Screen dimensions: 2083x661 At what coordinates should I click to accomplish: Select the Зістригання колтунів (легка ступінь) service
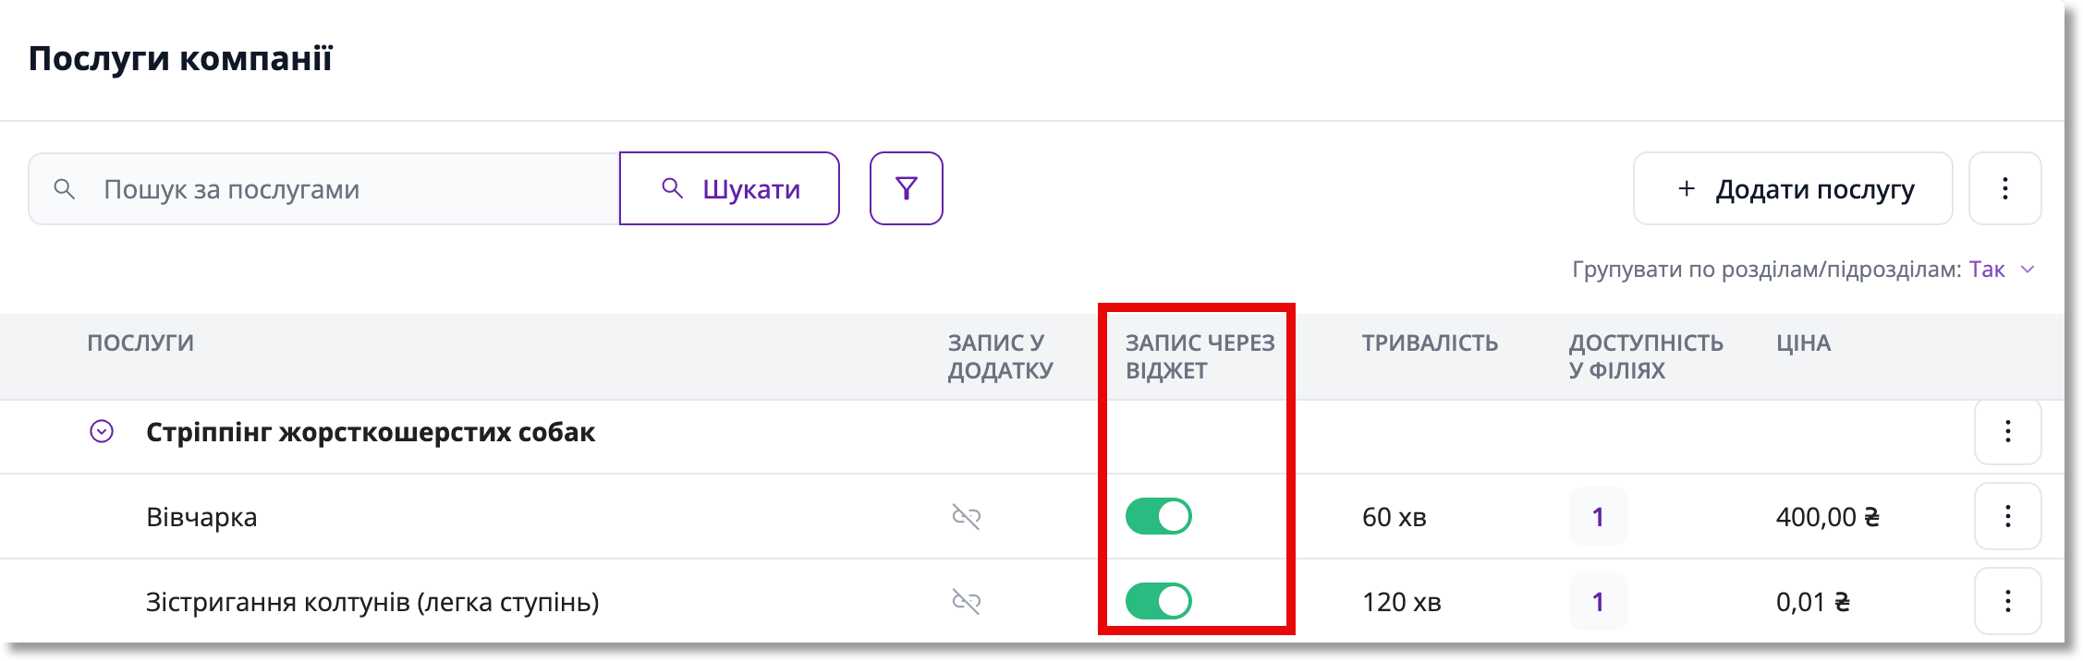(x=372, y=602)
